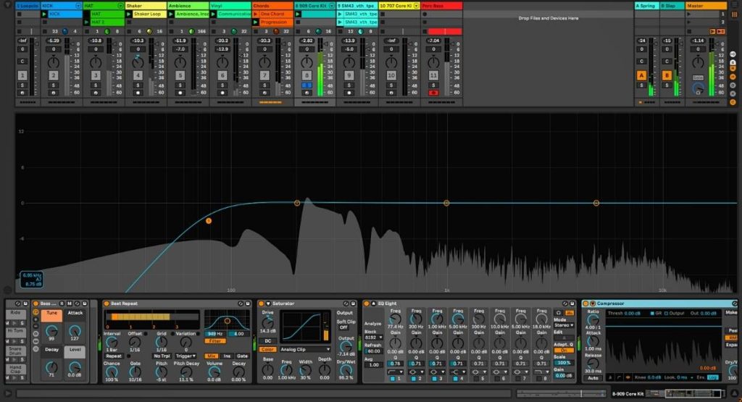Unfold the 909 Core Kit track arrow

(332, 6)
